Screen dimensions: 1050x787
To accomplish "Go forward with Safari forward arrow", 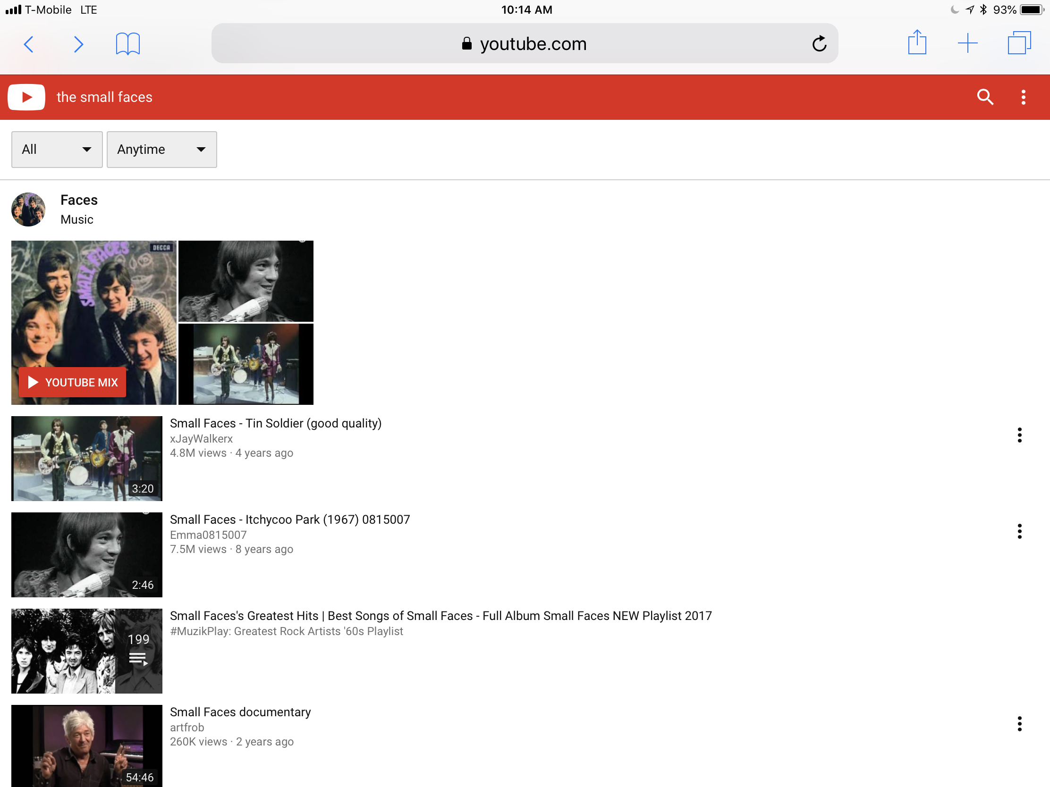I will pos(79,44).
